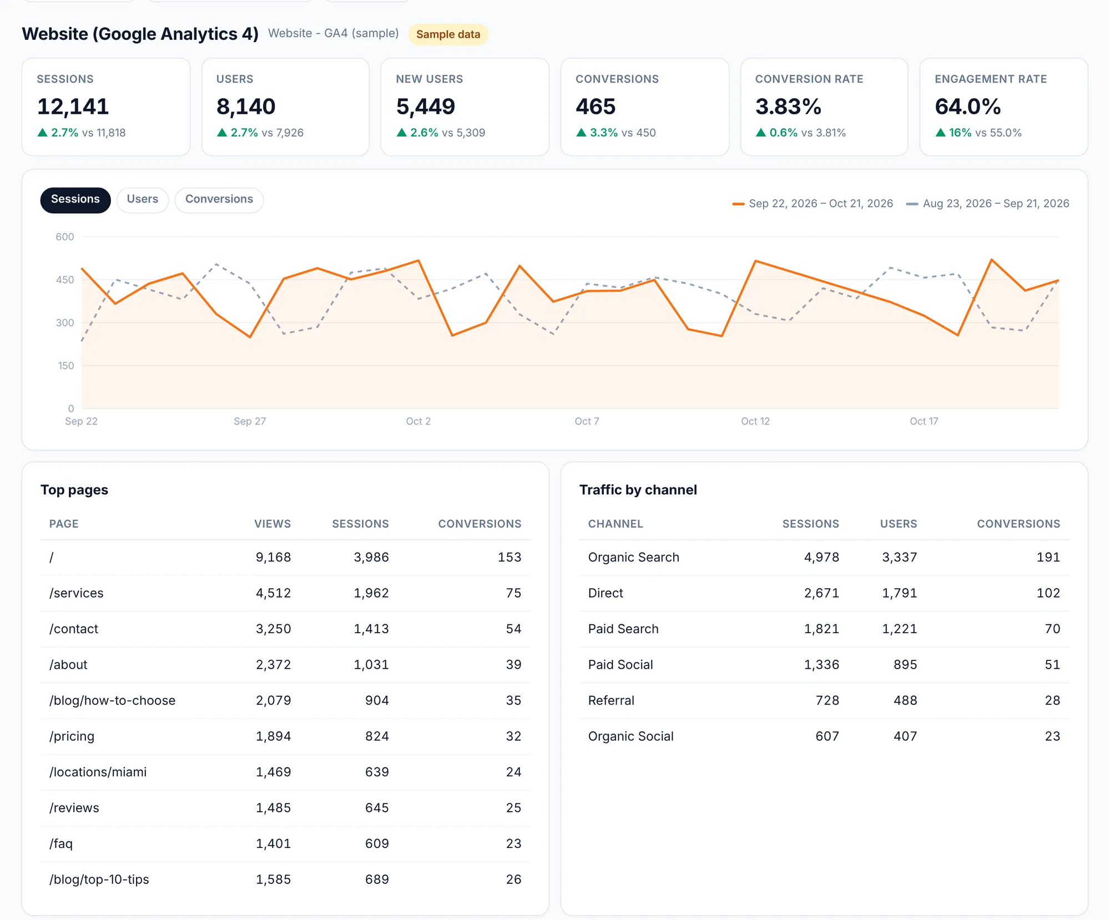Click the 1,962 sessions cell for /services
The image size is (1110, 920).
371,593
